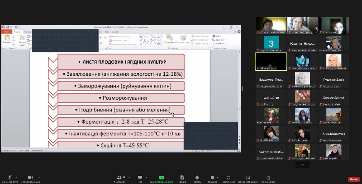Open Reactions in Zoom toolbar

pyautogui.click(x=212, y=179)
